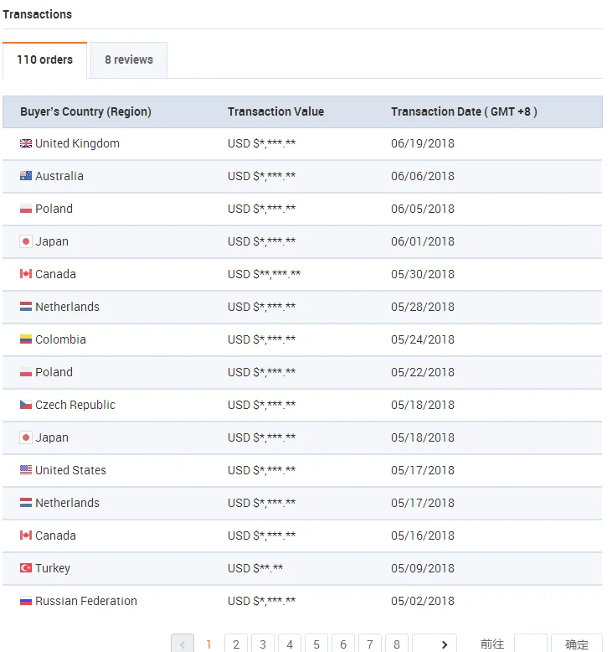The width and height of the screenshot is (612, 652).
Task: Click the previous page arrow
Action: pos(183,644)
